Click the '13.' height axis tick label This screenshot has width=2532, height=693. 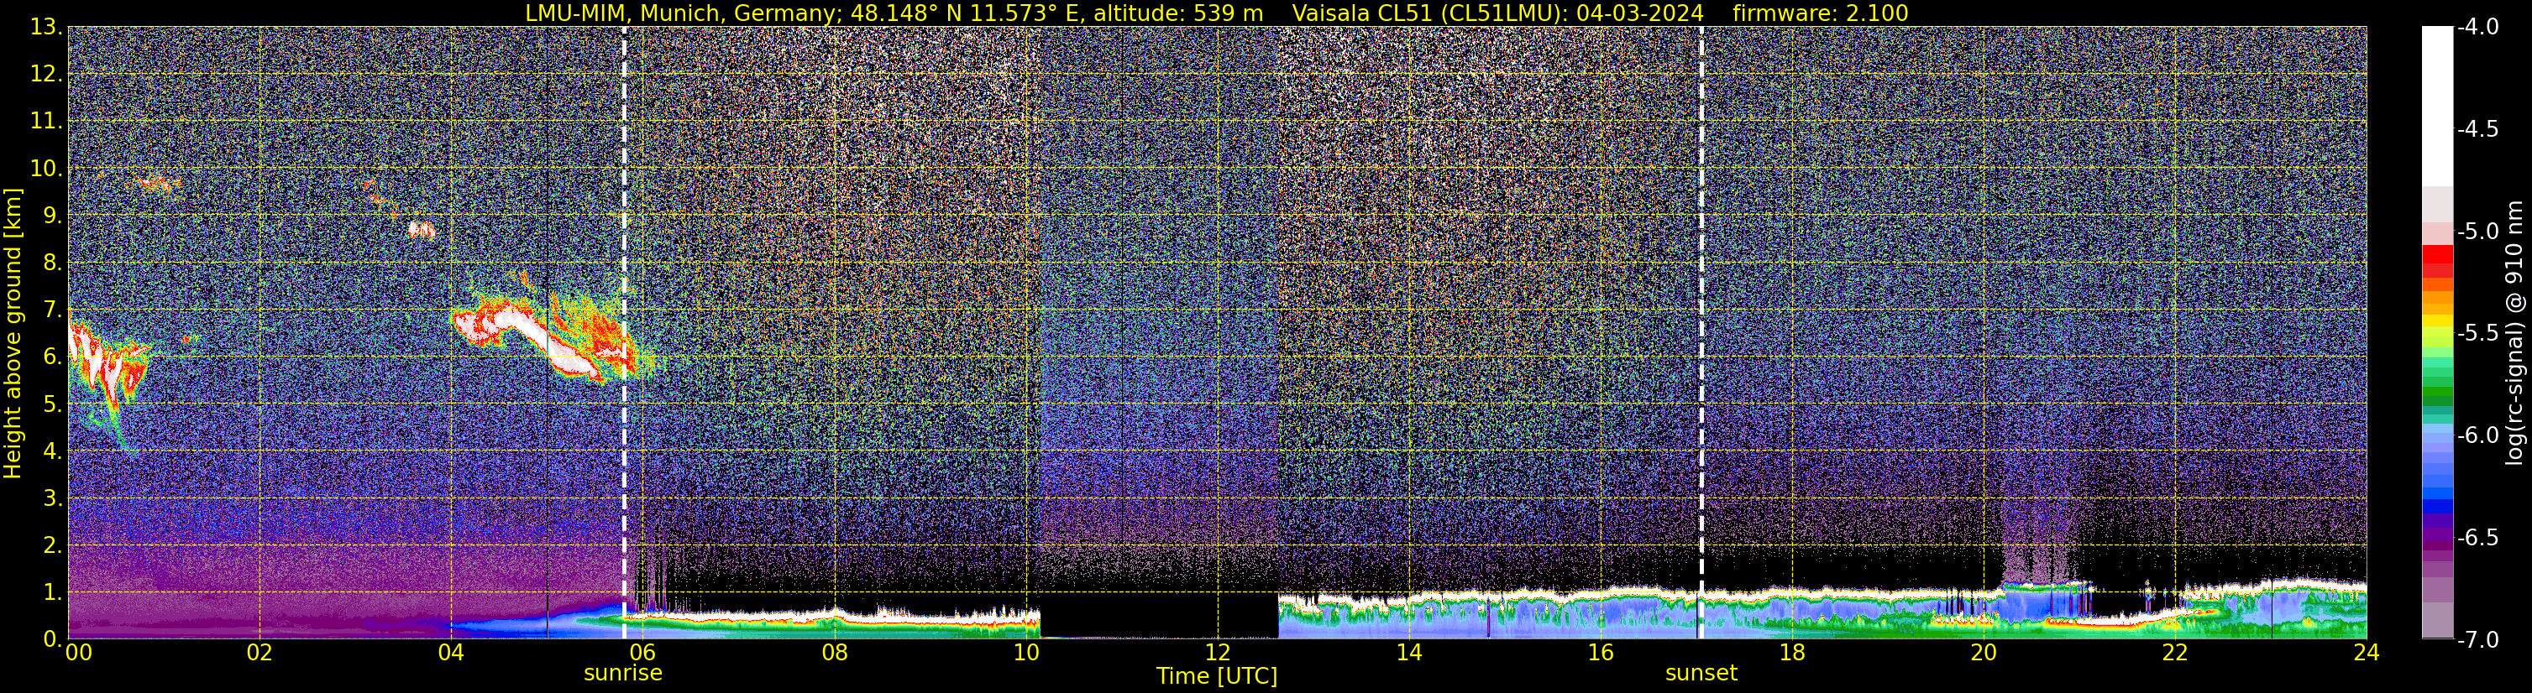point(47,28)
